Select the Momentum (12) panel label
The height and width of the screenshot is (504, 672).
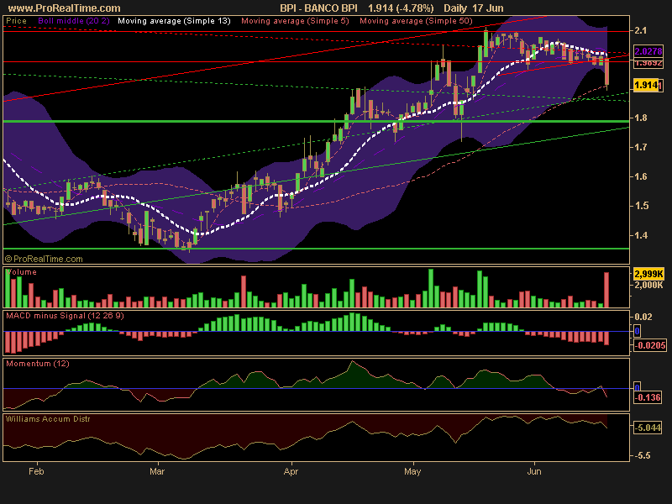tap(38, 364)
